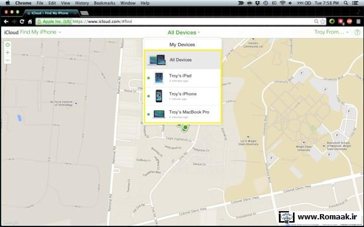Bookmark the page with the star icon
This screenshot has width=364, height=227.
coord(322,22)
